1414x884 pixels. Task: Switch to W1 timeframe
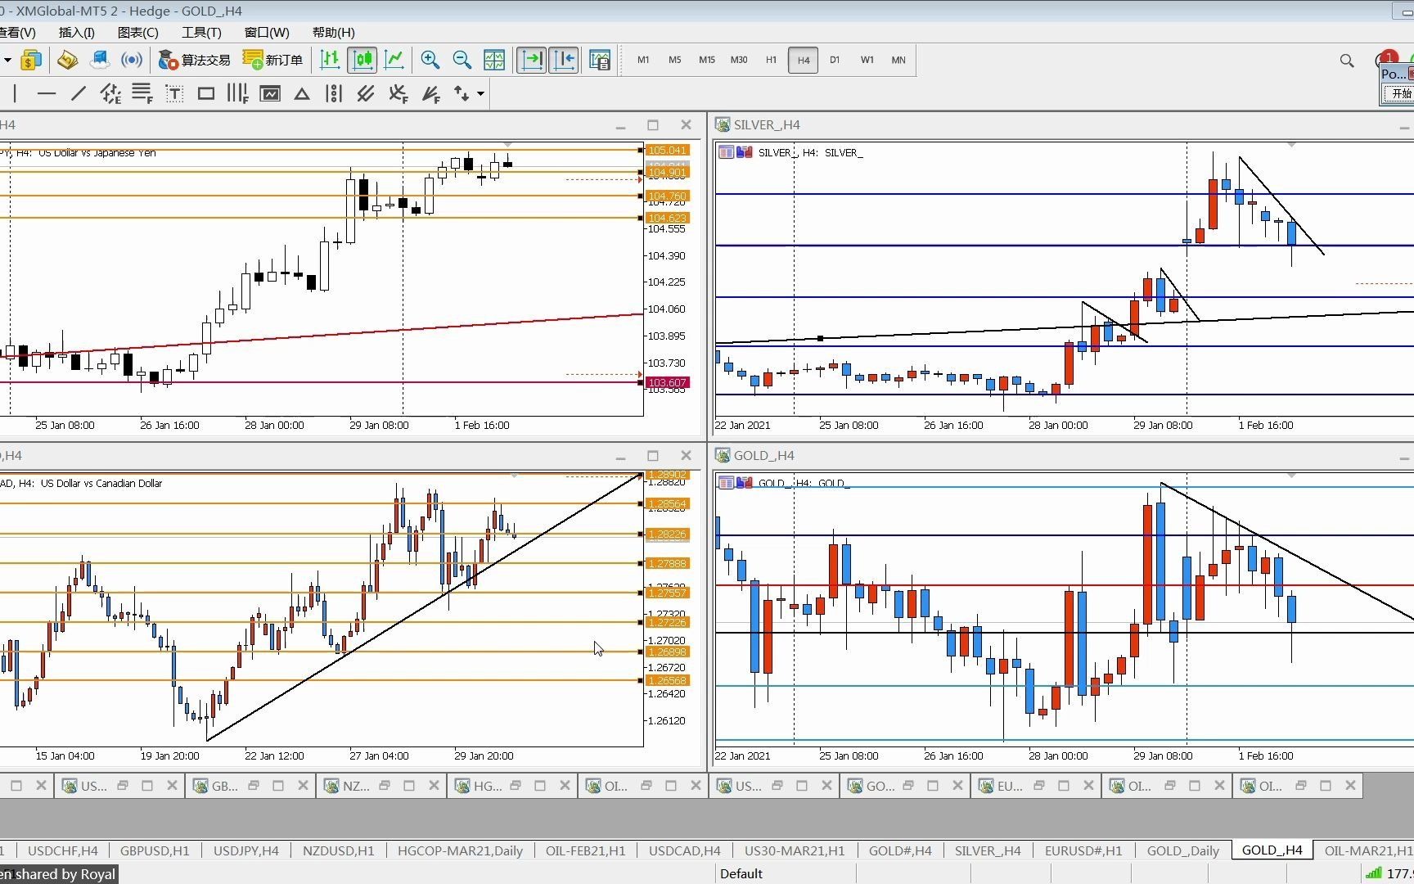pyautogui.click(x=867, y=60)
